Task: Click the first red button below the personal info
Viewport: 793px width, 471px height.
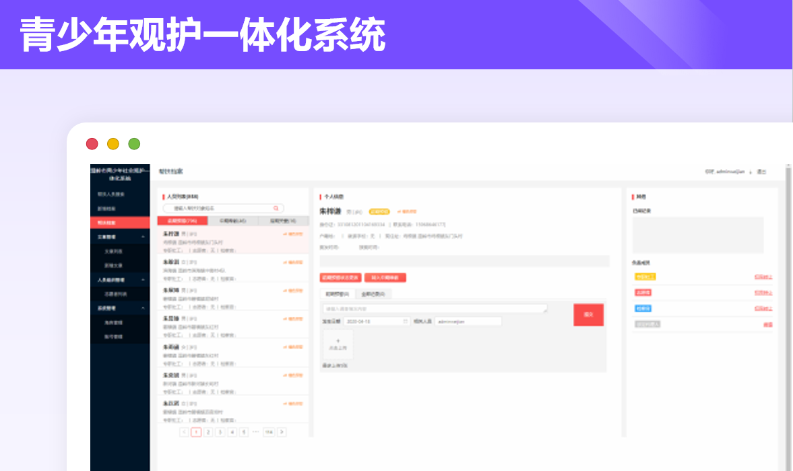Action: point(340,278)
